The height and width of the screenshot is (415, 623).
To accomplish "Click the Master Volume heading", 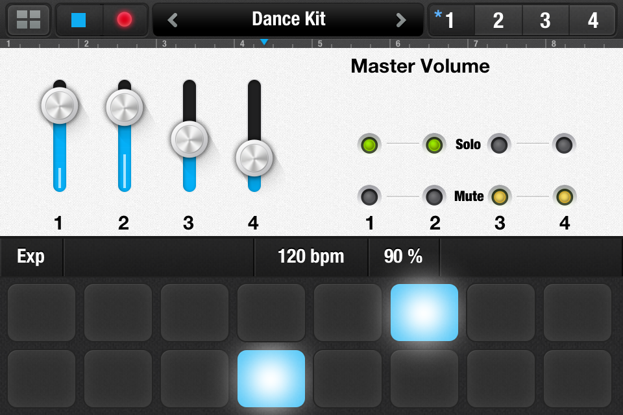I will coord(420,66).
